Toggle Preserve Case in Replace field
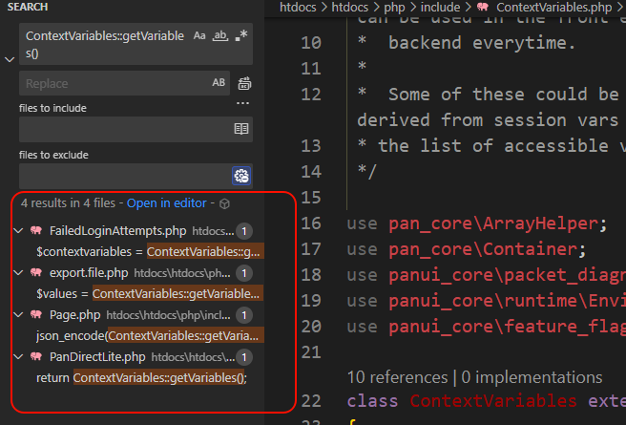 219,83
